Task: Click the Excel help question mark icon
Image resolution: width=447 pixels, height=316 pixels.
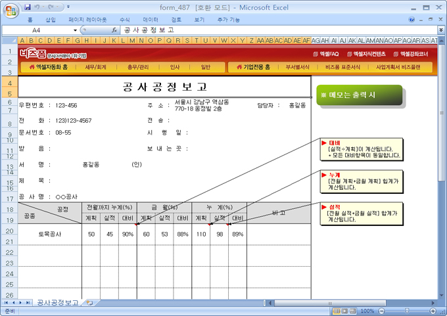Action: (x=412, y=20)
